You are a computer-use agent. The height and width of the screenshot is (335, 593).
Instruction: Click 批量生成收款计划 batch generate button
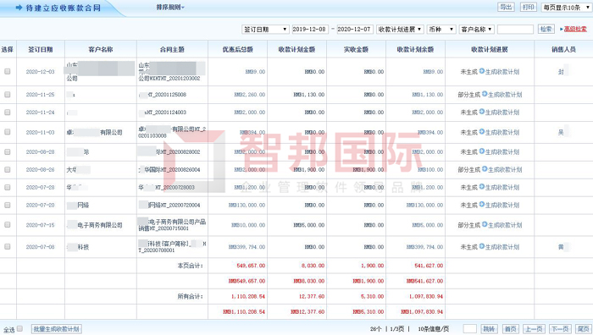(57, 329)
